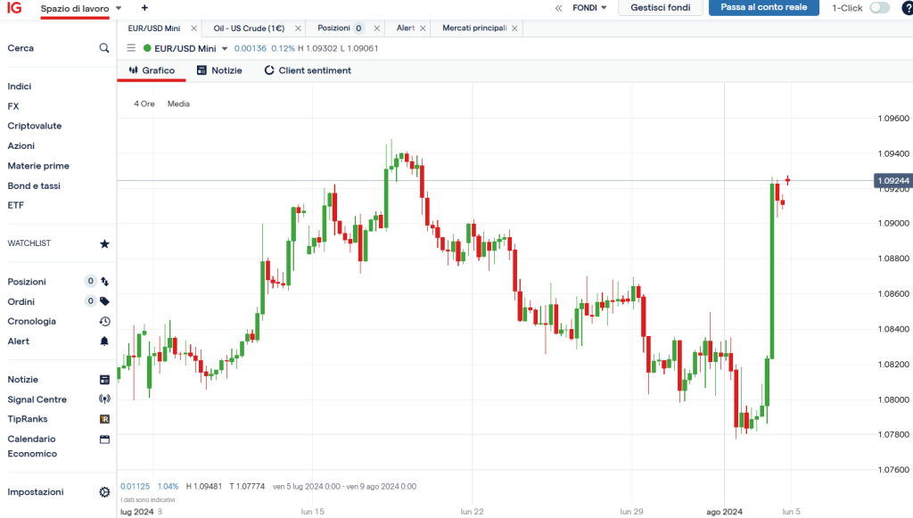Screen dimensions: 913x518
Task: Click the 1.09244 current price label
Action: 893,181
